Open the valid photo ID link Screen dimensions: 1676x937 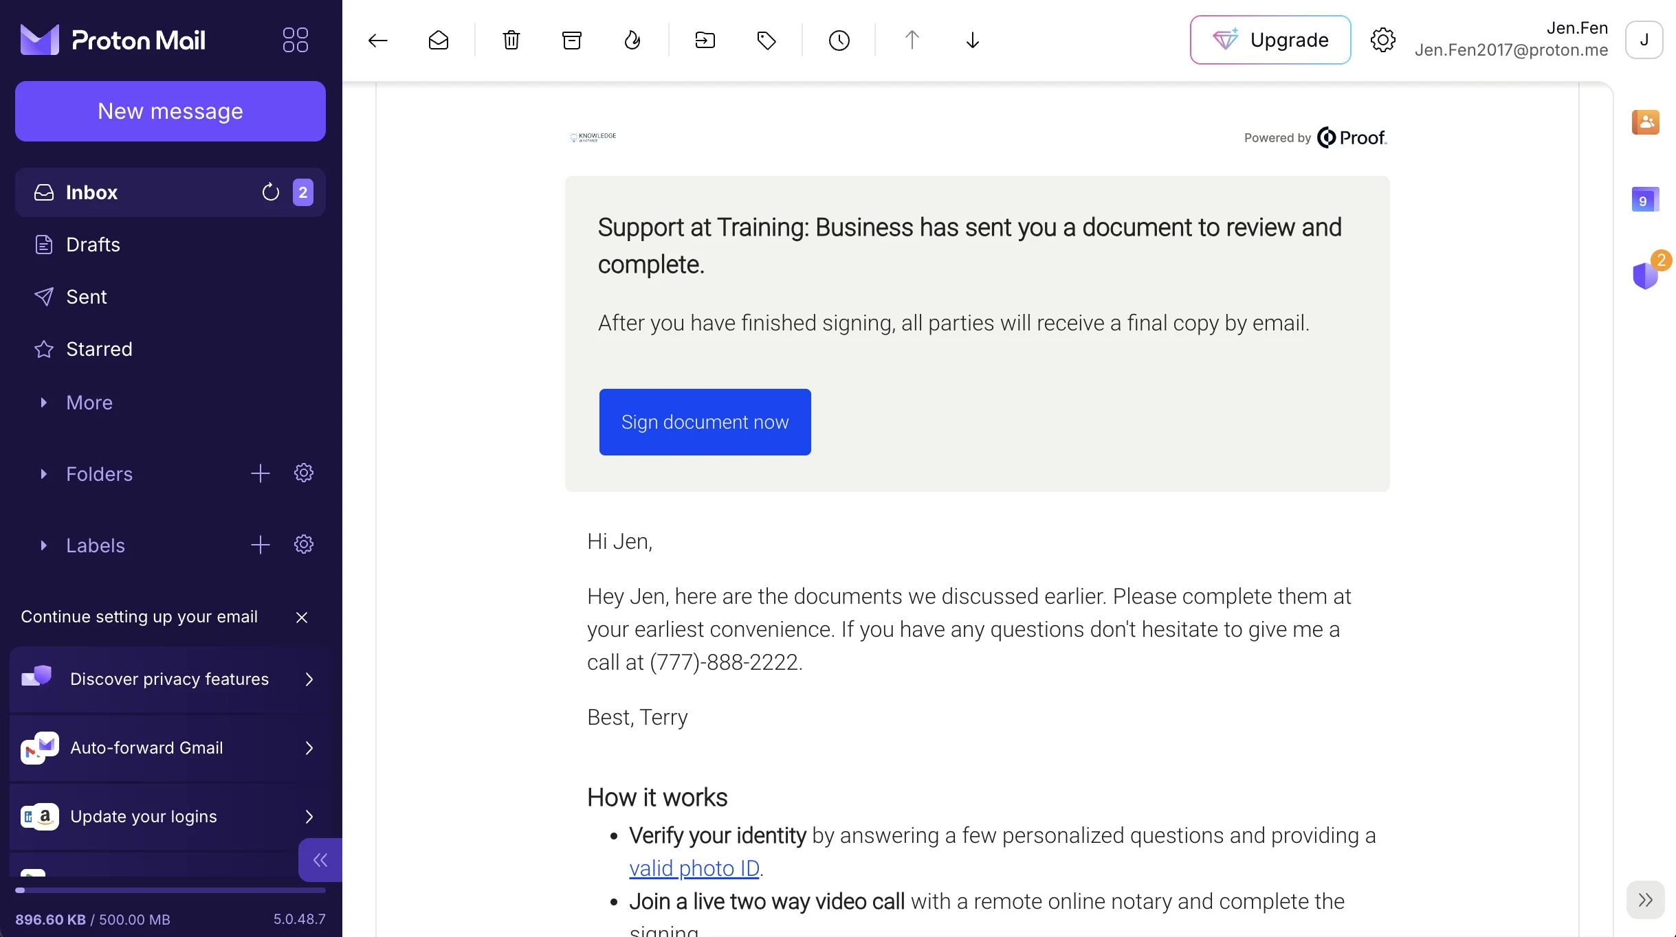(694, 868)
